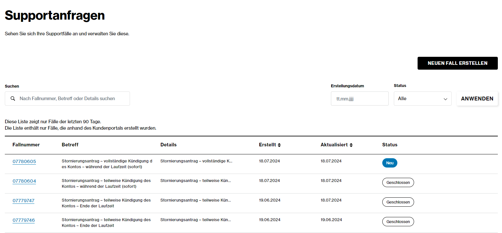Click the Aktualisiert column header text

334,145
